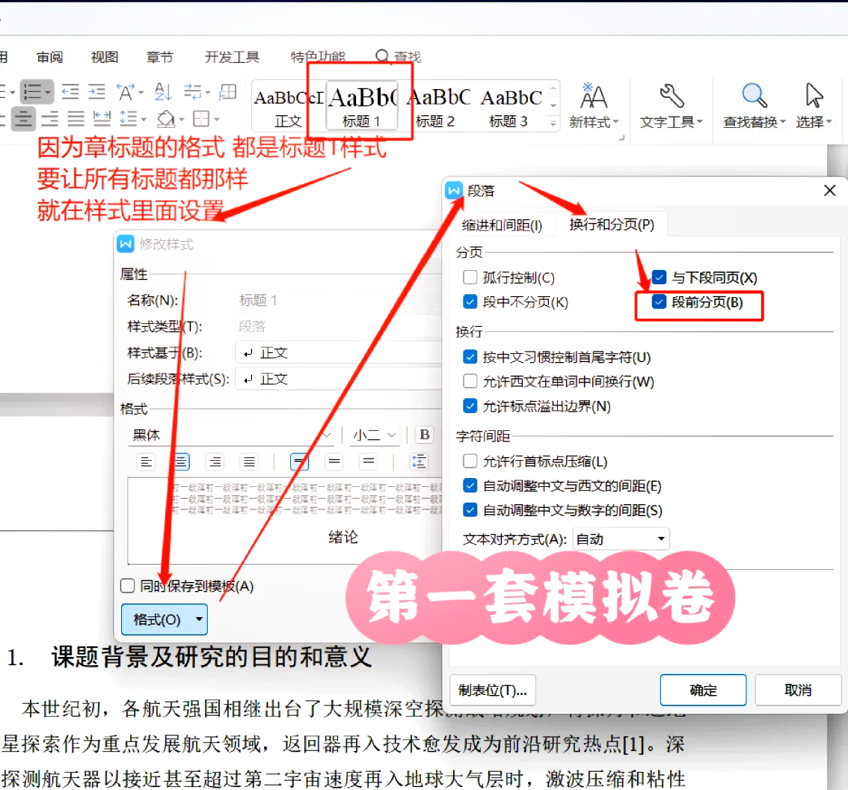Image resolution: width=848 pixels, height=790 pixels.
Task: Open the 文字工具 wrench tool
Action: (x=671, y=97)
